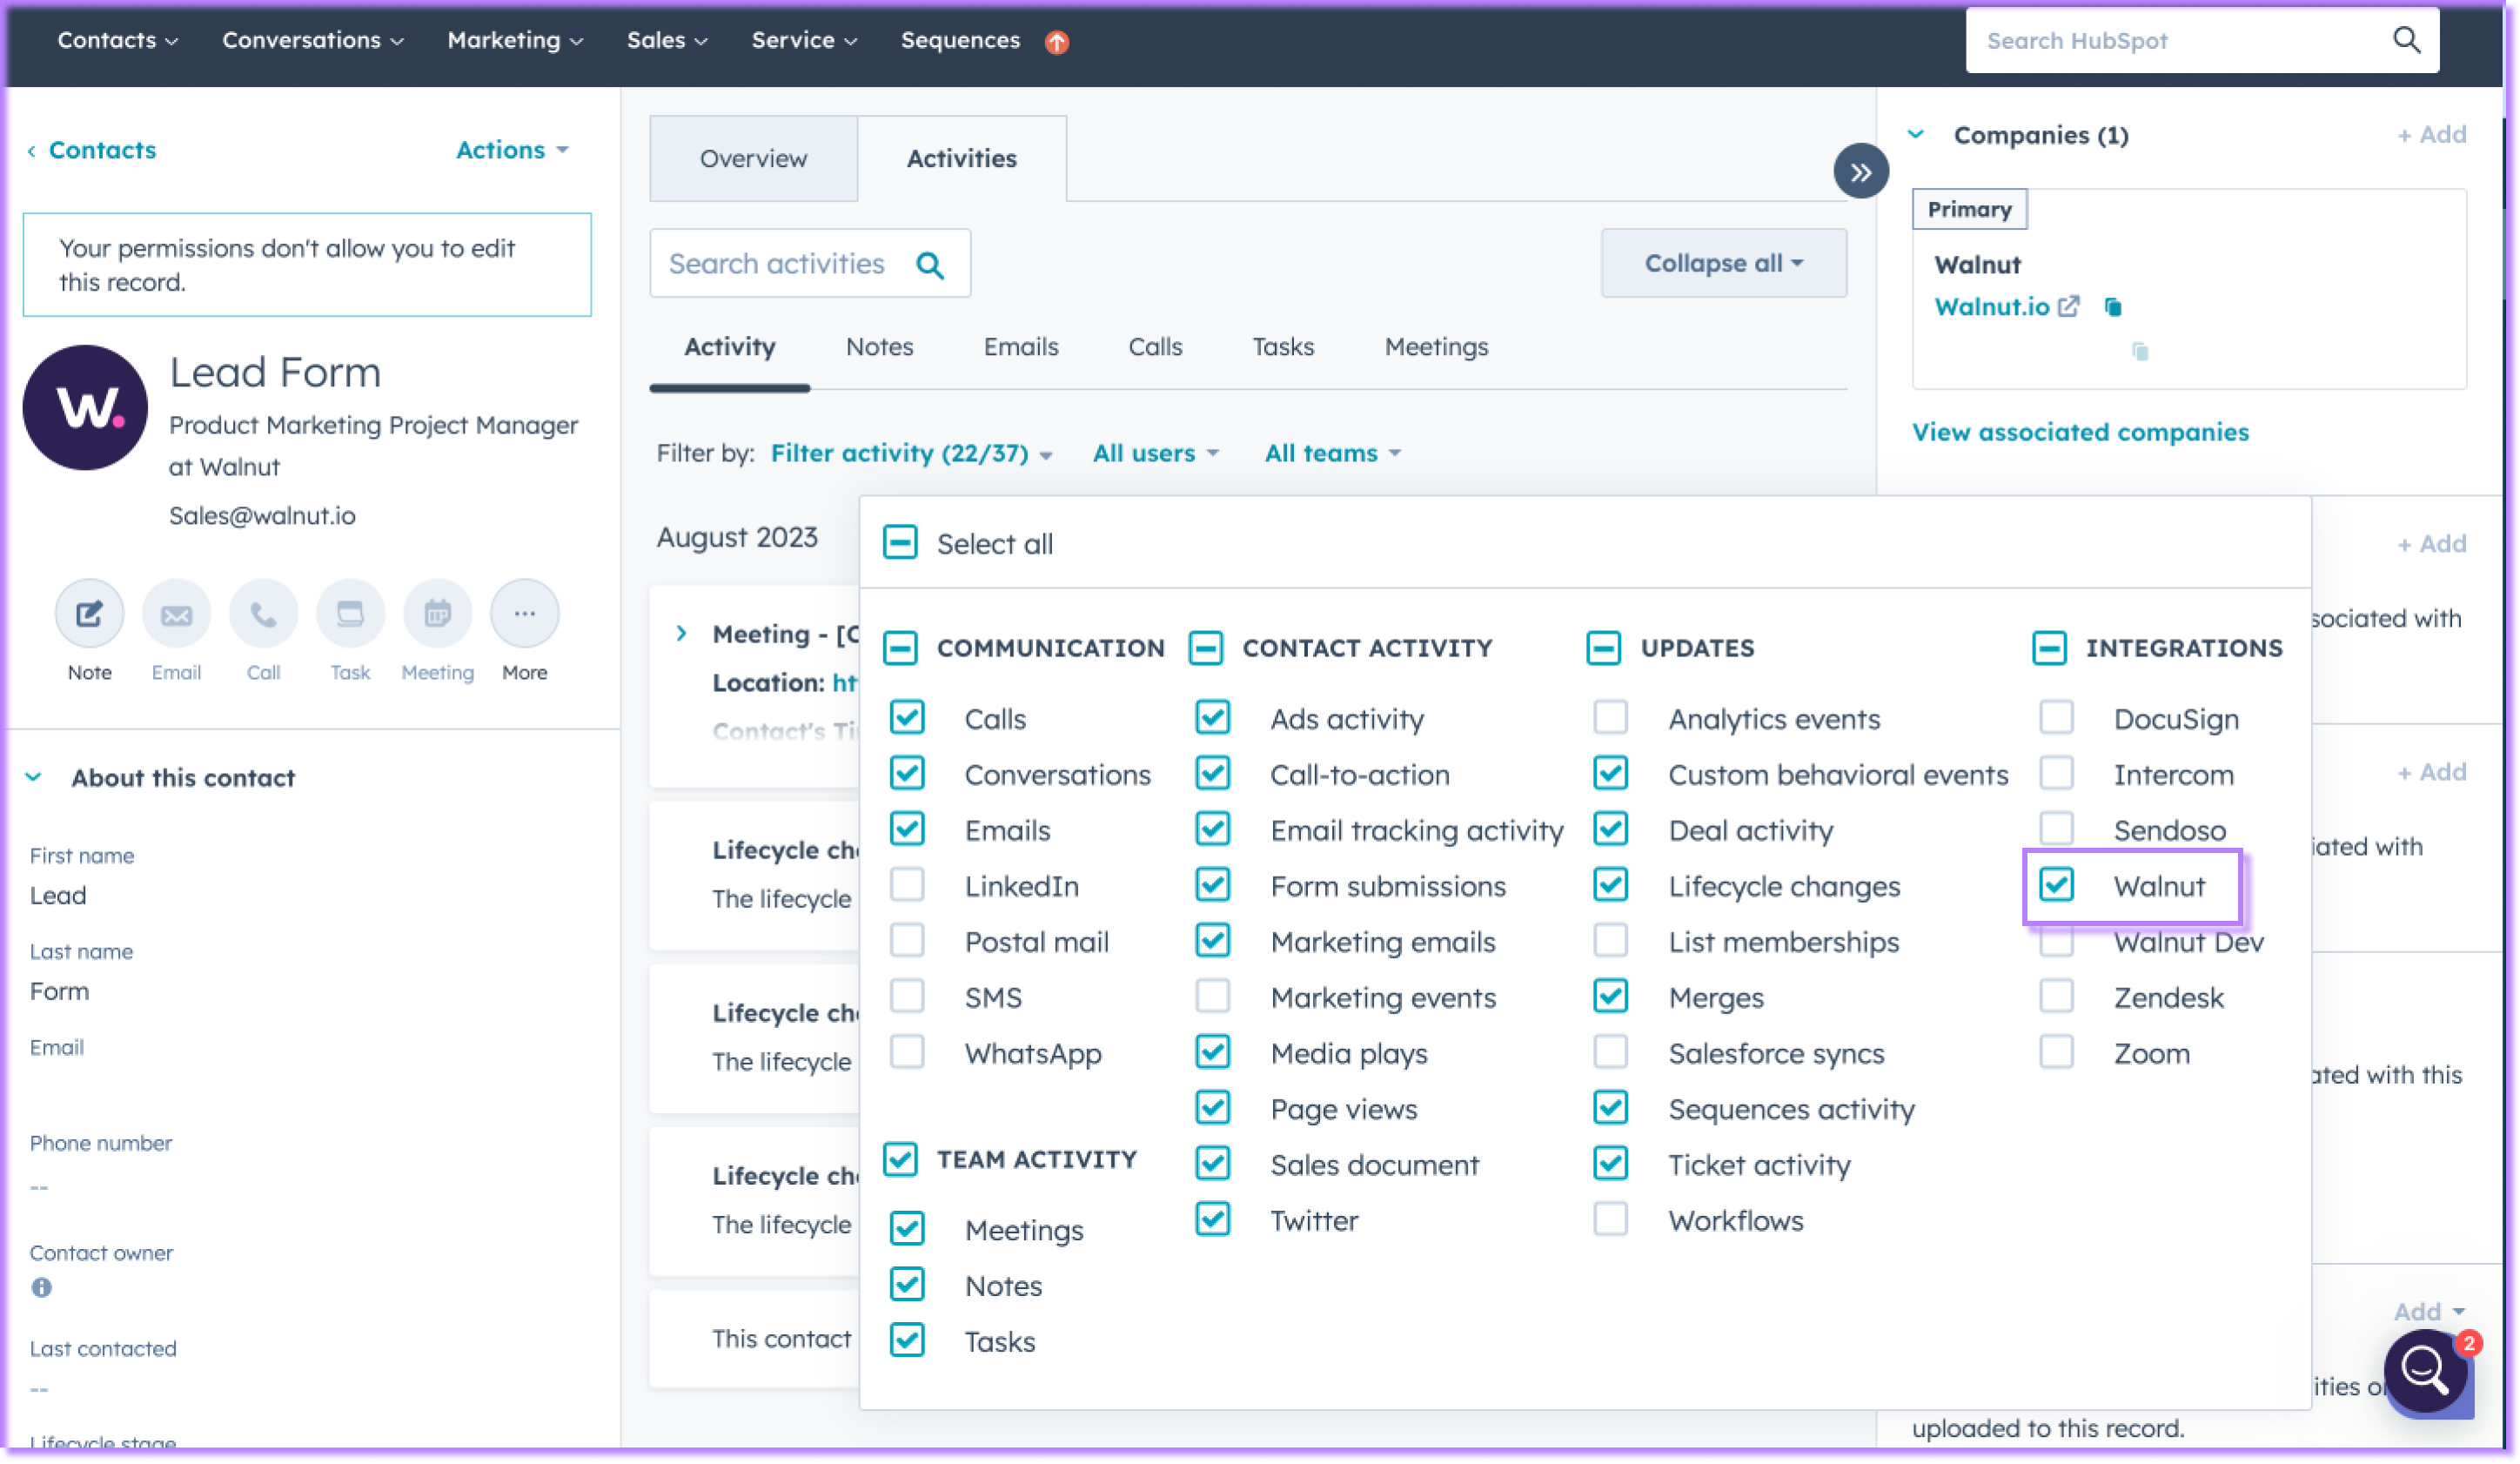Select the Email icon on the contact card
The width and height of the screenshot is (2520, 1464).
[176, 613]
